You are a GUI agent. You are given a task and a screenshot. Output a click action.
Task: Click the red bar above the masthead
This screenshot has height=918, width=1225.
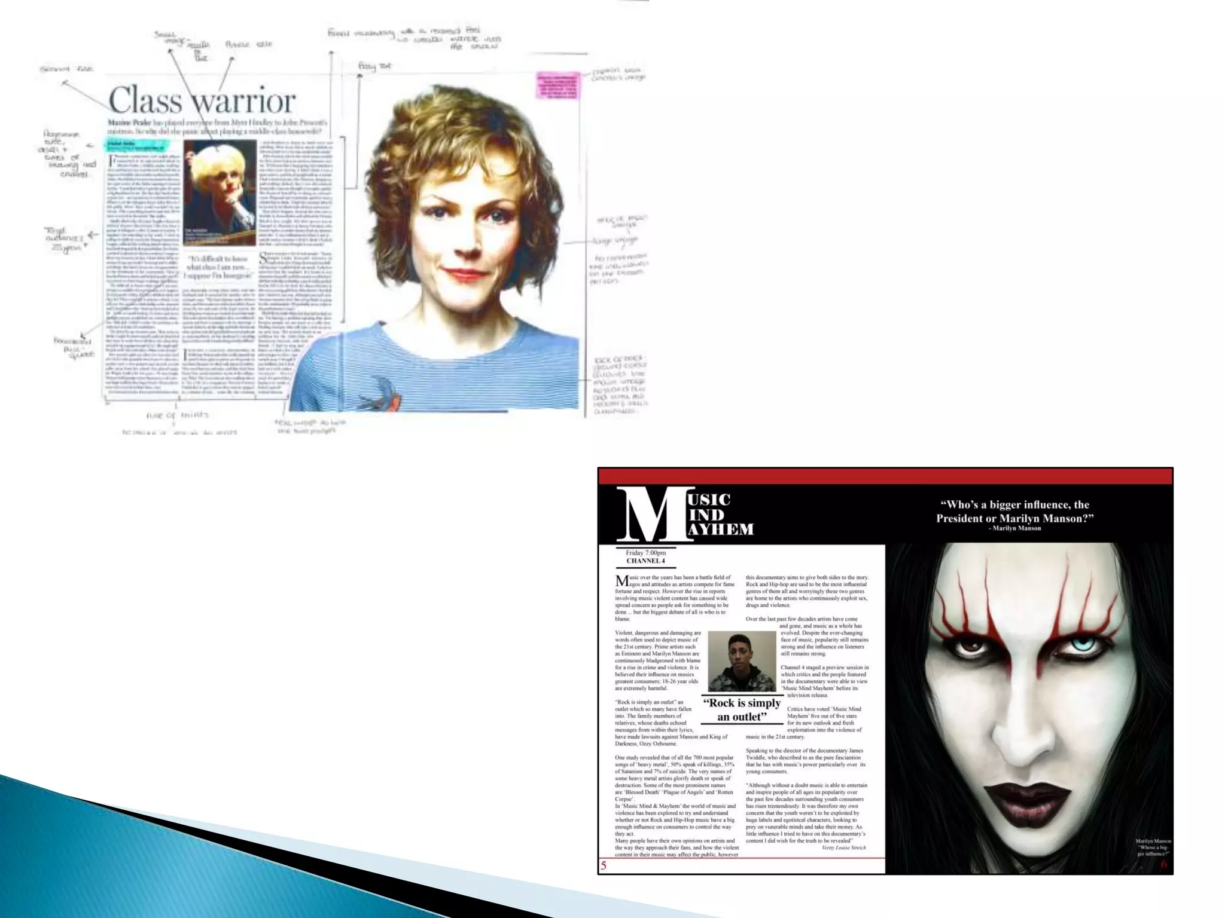[x=885, y=476]
